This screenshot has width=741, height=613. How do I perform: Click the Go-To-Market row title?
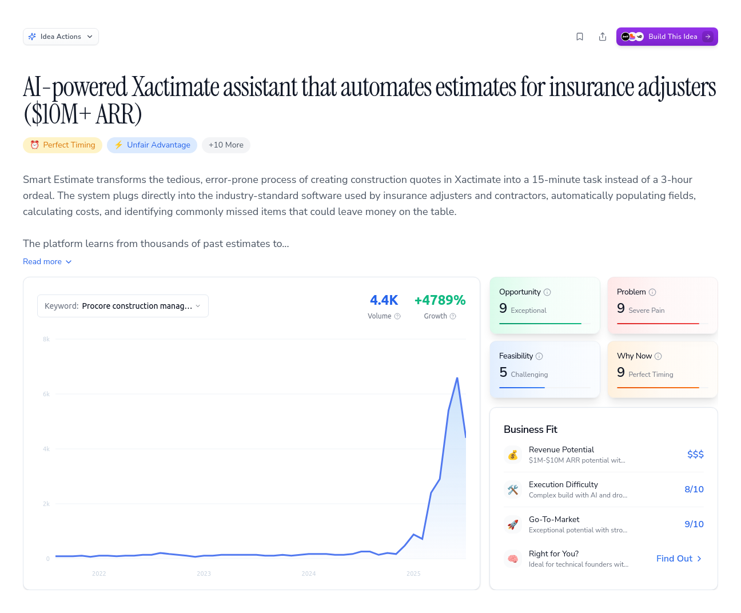point(554,520)
